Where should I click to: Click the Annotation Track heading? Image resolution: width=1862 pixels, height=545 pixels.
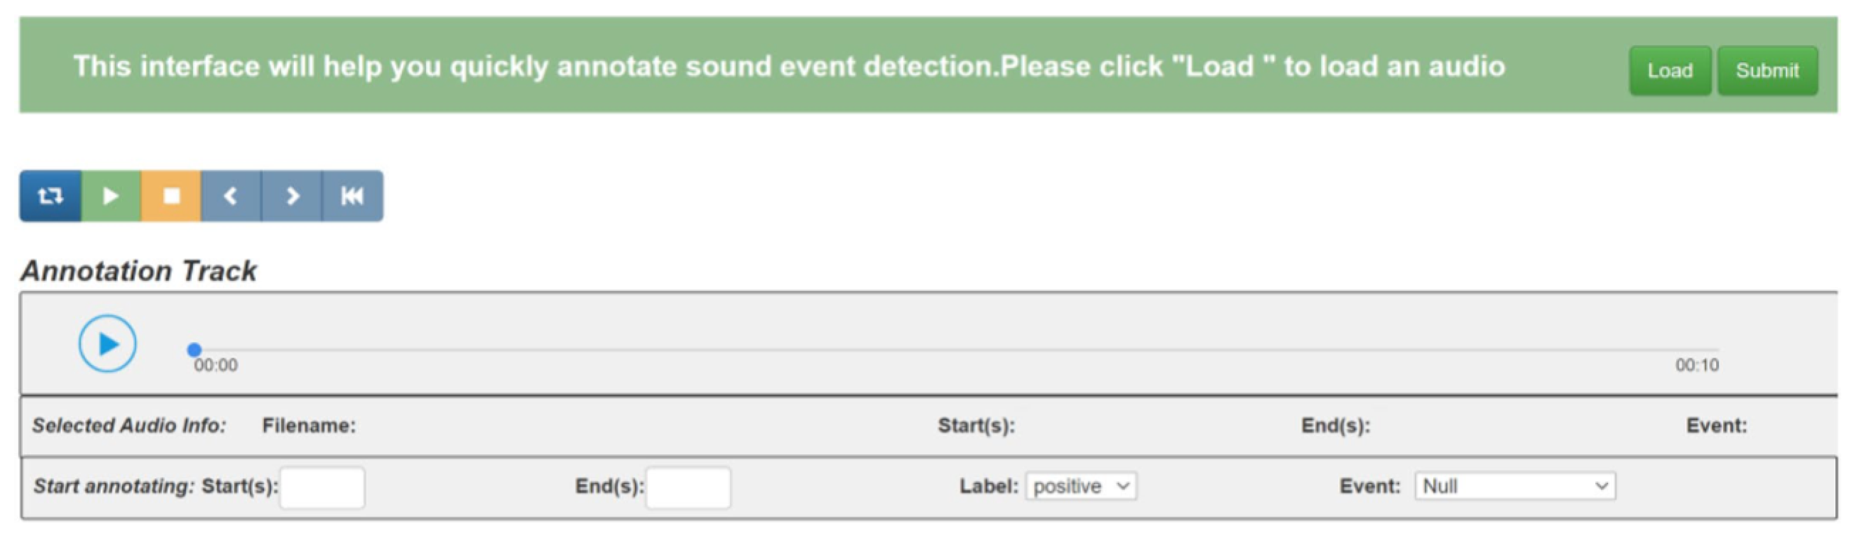(x=139, y=271)
